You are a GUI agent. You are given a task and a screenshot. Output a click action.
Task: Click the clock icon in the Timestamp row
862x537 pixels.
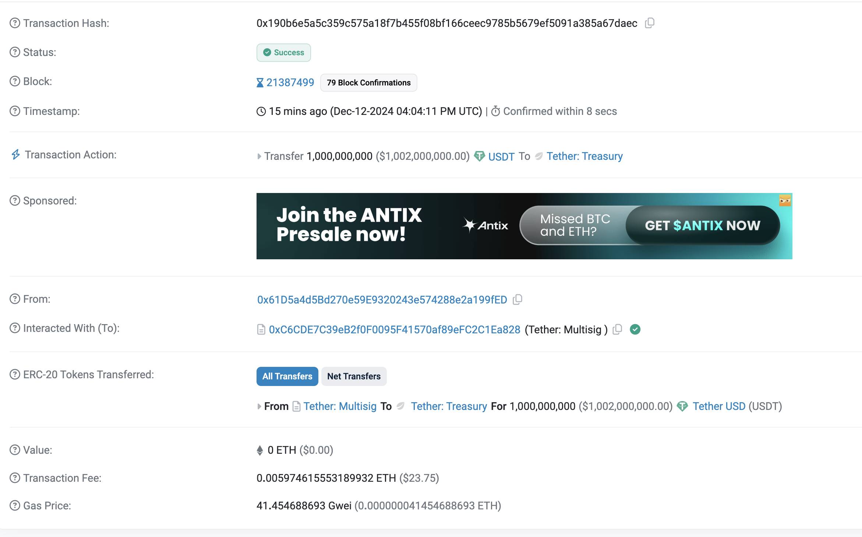261,111
